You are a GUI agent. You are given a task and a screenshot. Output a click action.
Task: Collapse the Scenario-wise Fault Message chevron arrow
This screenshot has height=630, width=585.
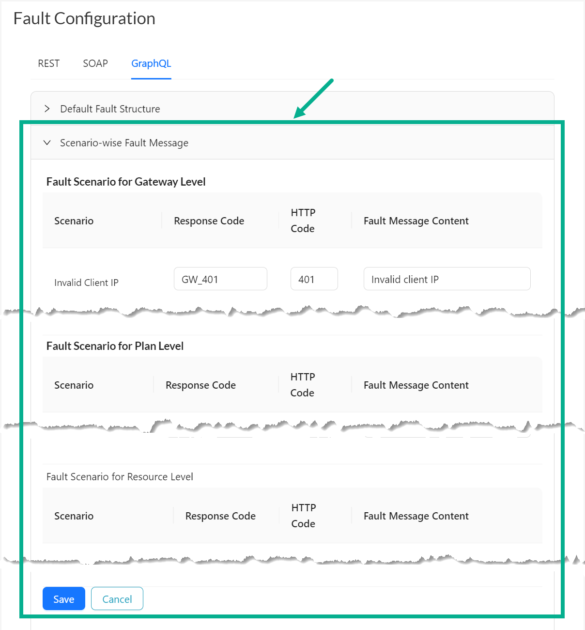point(47,142)
